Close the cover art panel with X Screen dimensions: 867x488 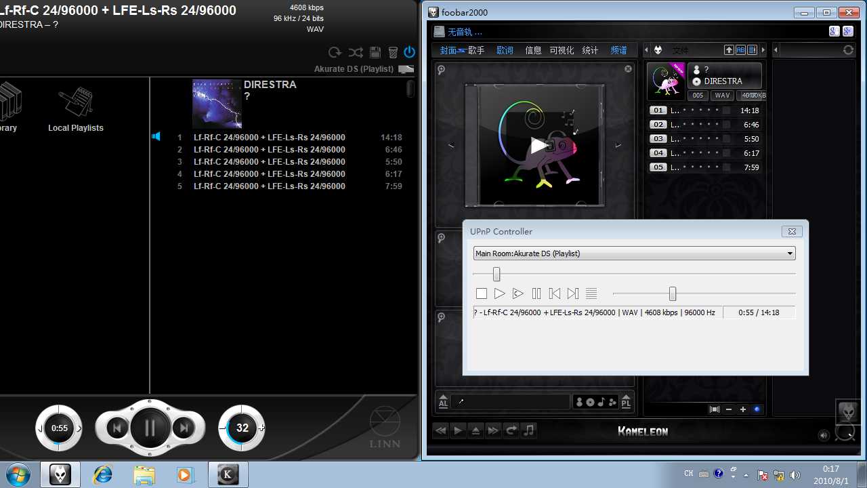click(x=628, y=69)
